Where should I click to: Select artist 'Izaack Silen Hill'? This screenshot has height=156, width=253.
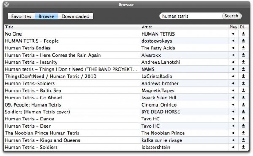coord(159,98)
